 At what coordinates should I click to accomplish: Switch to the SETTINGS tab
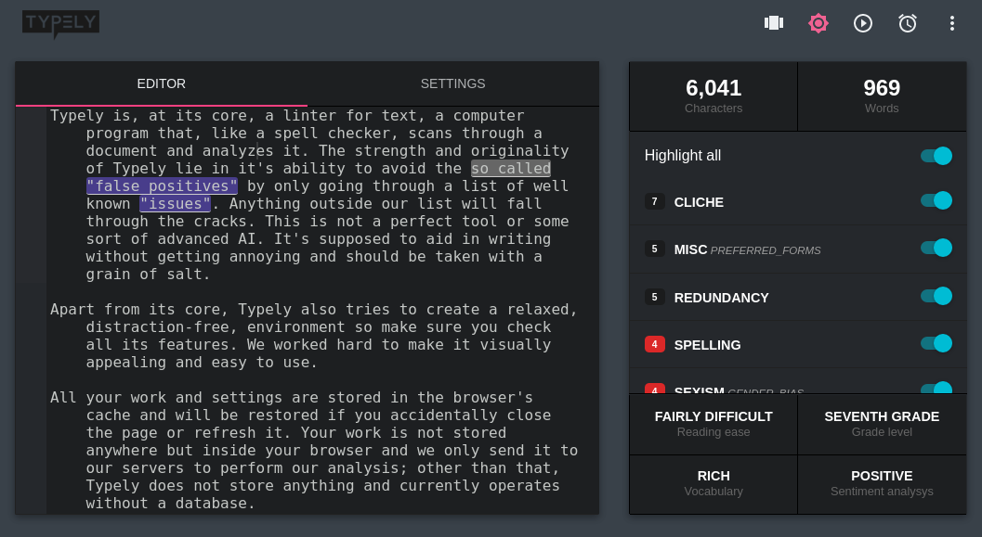452,83
